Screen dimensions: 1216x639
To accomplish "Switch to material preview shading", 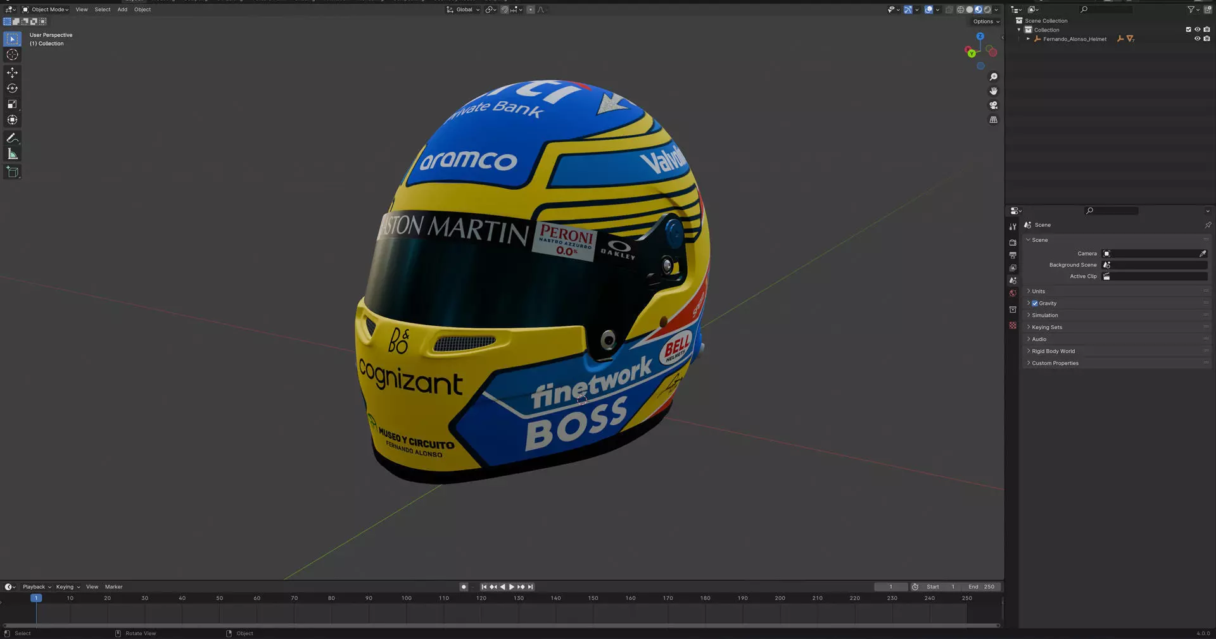I will 978,9.
